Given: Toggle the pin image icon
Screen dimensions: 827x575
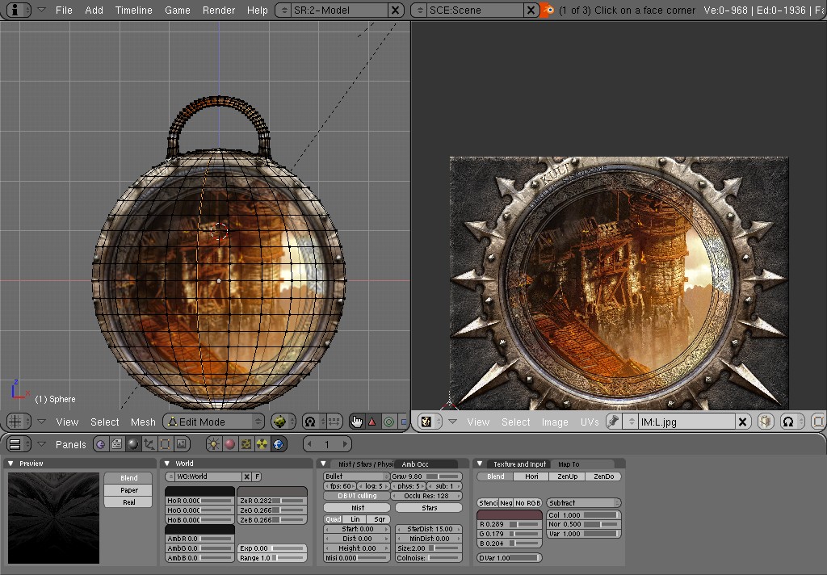Looking at the screenshot, I should coord(613,422).
